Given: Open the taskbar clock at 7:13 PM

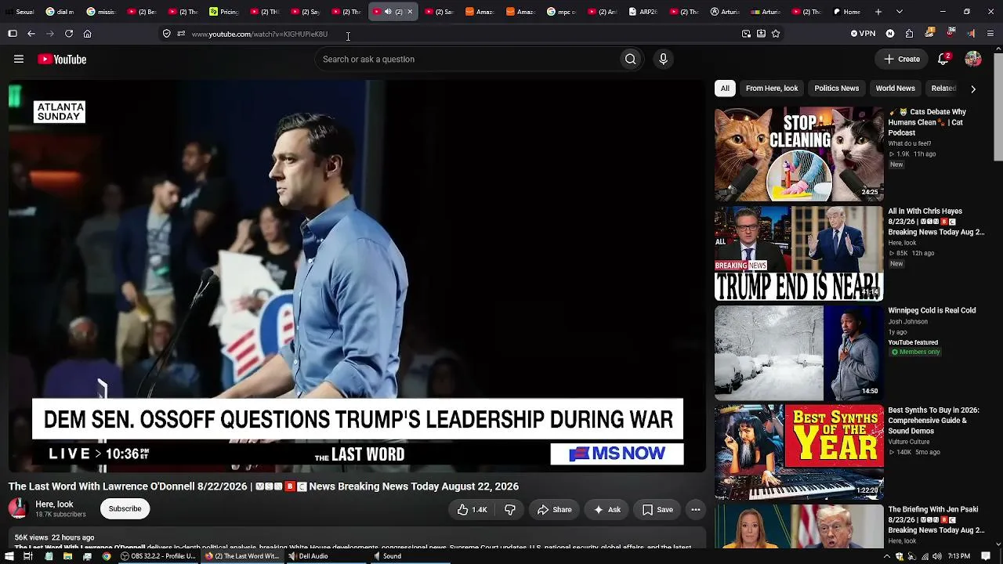Looking at the screenshot, I should (x=959, y=556).
